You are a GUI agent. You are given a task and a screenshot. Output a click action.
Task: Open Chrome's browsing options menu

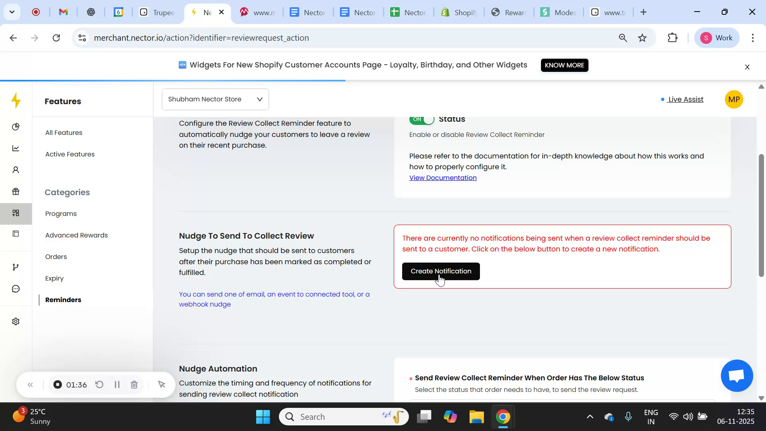coord(753,38)
